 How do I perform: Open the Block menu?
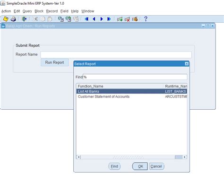tap(39, 11)
